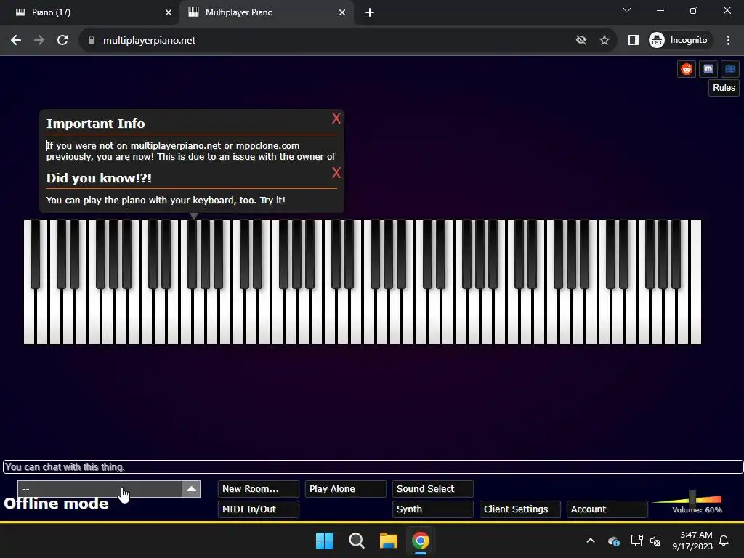Play the leftmost white piano key
The width and height of the screenshot is (744, 558).
point(29,318)
